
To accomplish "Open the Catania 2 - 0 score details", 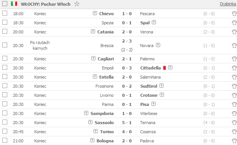I will pos(127,32).
